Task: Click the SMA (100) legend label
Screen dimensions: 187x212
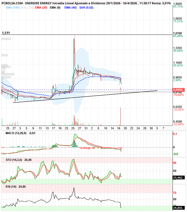Action: (x=13, y=7)
